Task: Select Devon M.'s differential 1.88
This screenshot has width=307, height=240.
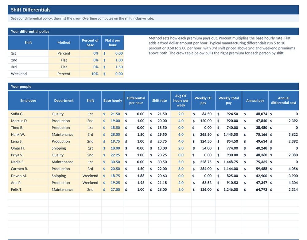Action: tap(136, 176)
